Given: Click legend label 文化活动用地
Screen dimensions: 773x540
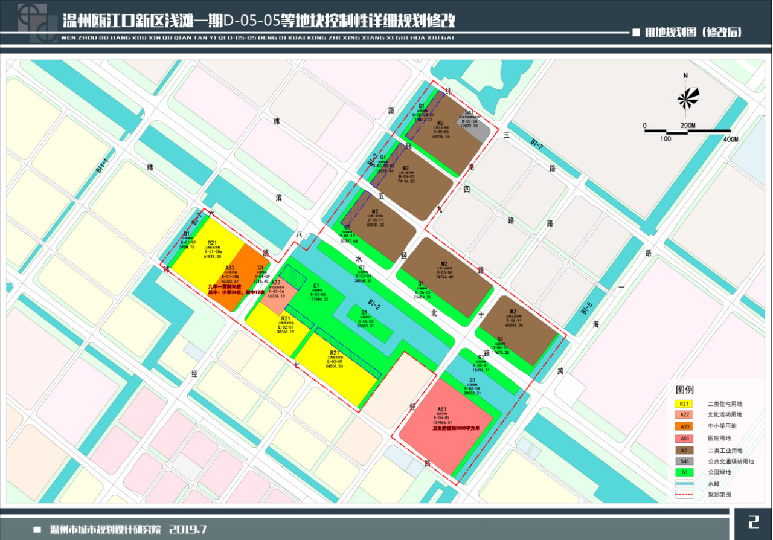Looking at the screenshot, I should pyautogui.click(x=725, y=416).
